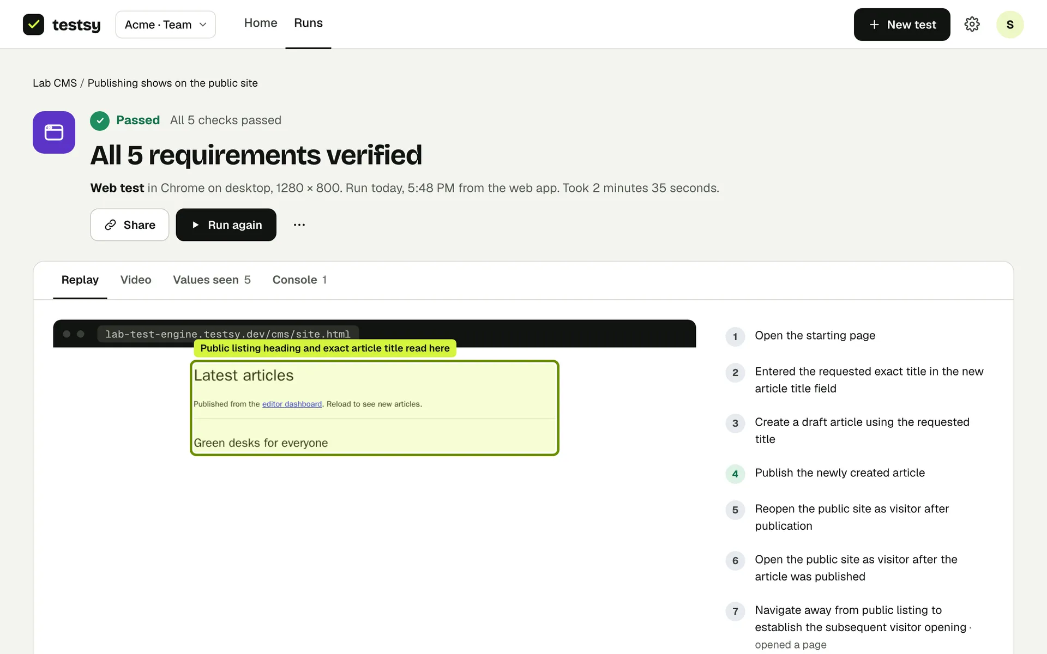The height and width of the screenshot is (654, 1047).
Task: Click the Share button
Action: click(130, 225)
